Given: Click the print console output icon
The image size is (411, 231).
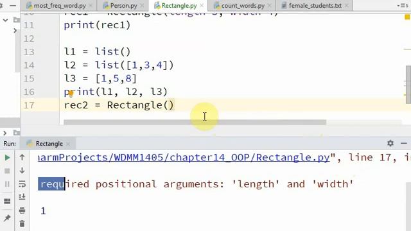Looking at the screenshot, I should (x=22, y=210).
